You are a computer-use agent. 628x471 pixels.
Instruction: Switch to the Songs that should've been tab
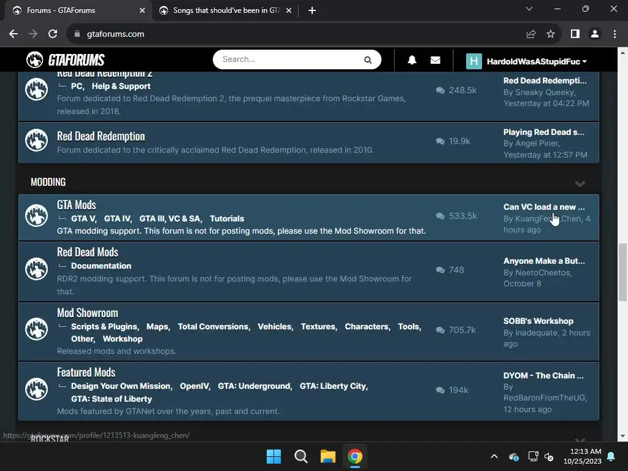[226, 10]
